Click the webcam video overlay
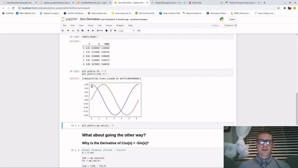 261,147
